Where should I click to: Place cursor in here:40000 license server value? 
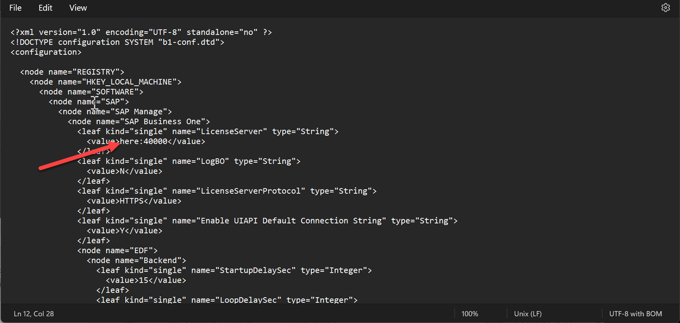click(143, 142)
